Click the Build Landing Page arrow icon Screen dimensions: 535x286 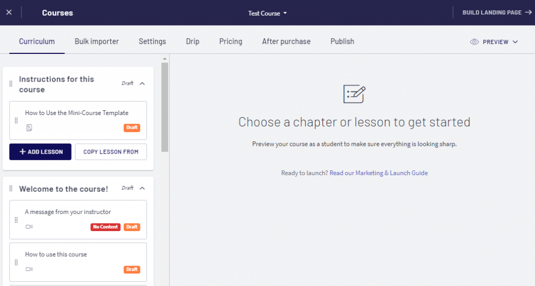click(529, 12)
